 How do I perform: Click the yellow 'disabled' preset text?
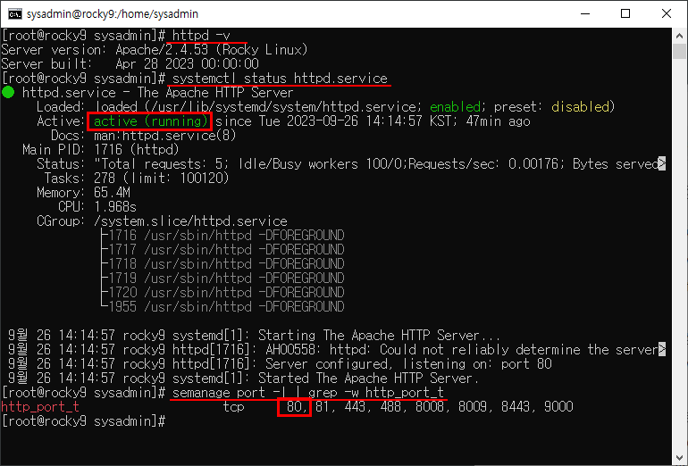(x=580, y=107)
